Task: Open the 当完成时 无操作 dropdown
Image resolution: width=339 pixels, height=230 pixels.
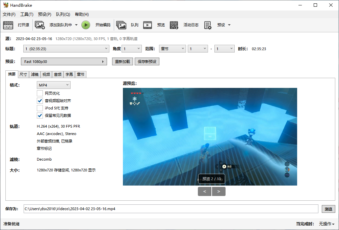Action: (x=327, y=224)
